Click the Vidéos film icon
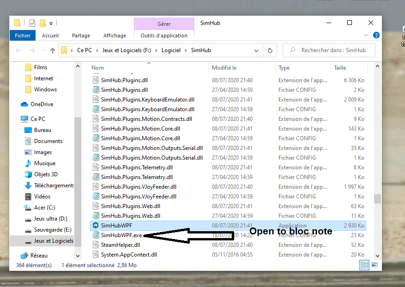405x287 pixels. (x=28, y=197)
